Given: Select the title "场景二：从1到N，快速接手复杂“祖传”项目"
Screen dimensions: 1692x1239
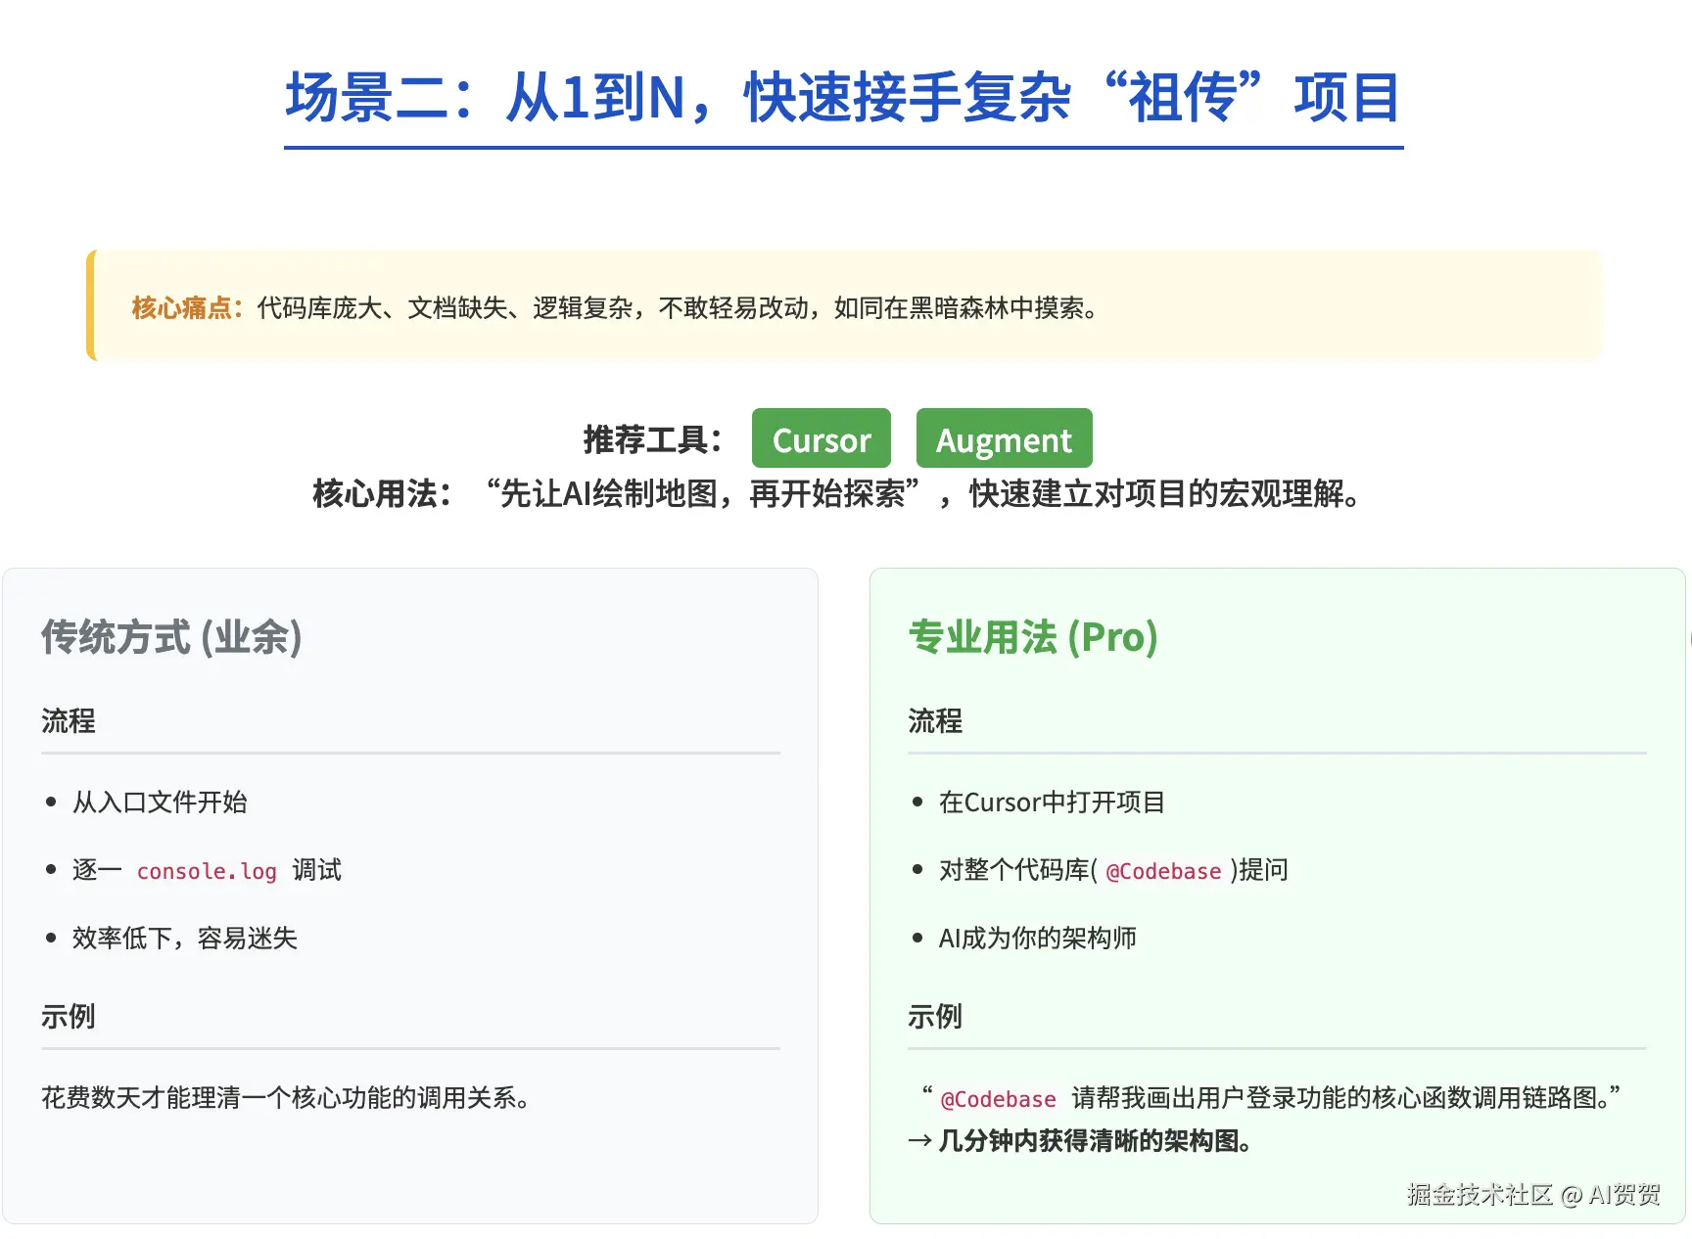Looking at the screenshot, I should (x=843, y=98).
